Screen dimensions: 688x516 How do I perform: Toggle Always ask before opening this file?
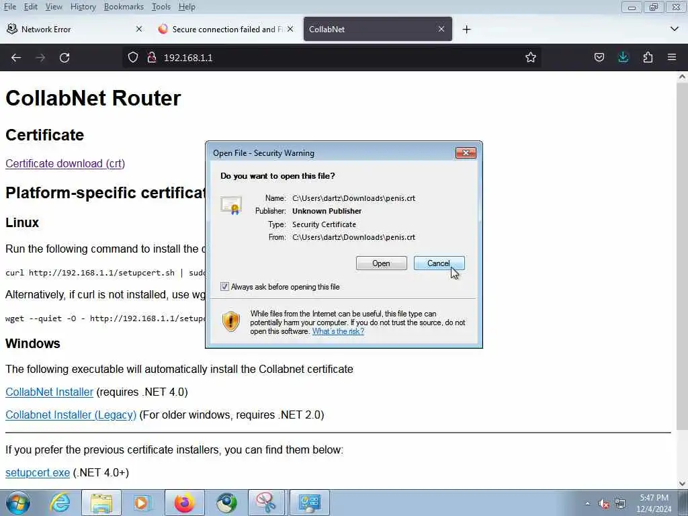pos(224,286)
